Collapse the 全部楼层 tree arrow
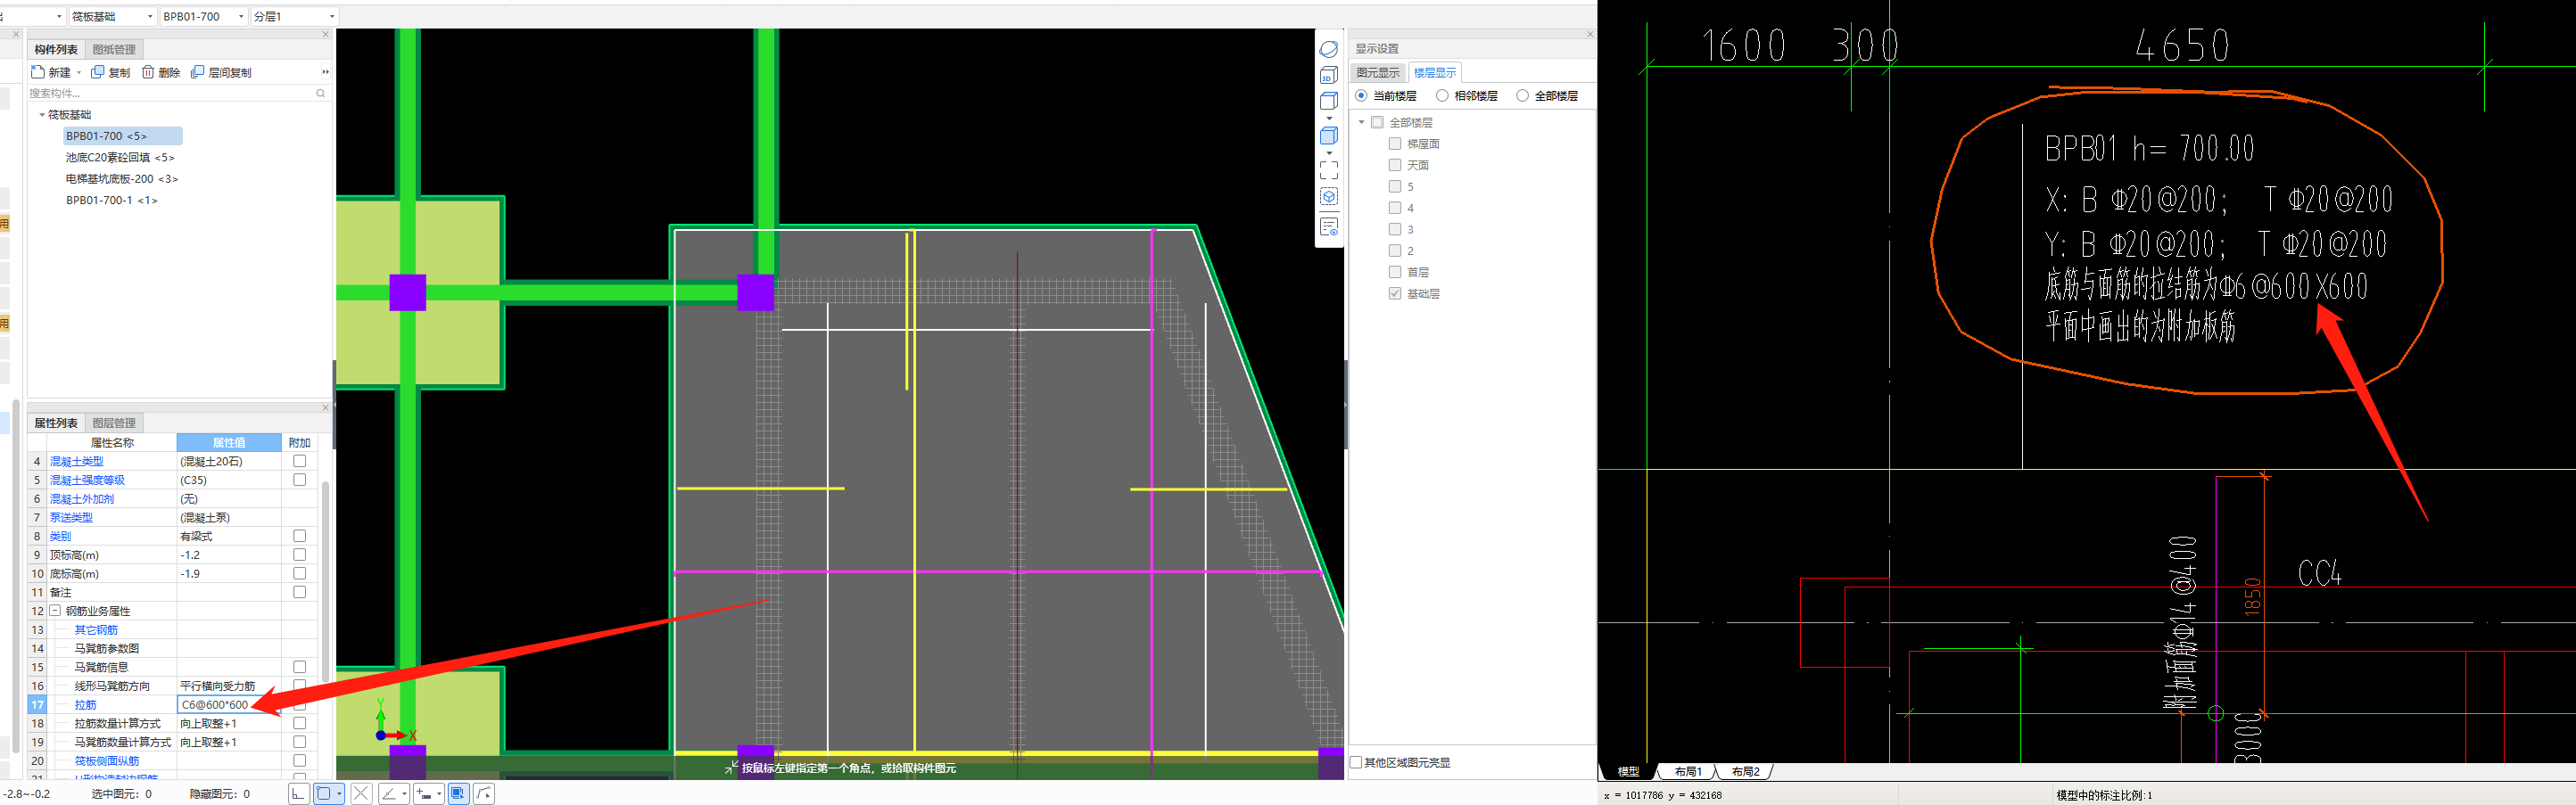Image resolution: width=2576 pixels, height=805 pixels. click(1361, 122)
